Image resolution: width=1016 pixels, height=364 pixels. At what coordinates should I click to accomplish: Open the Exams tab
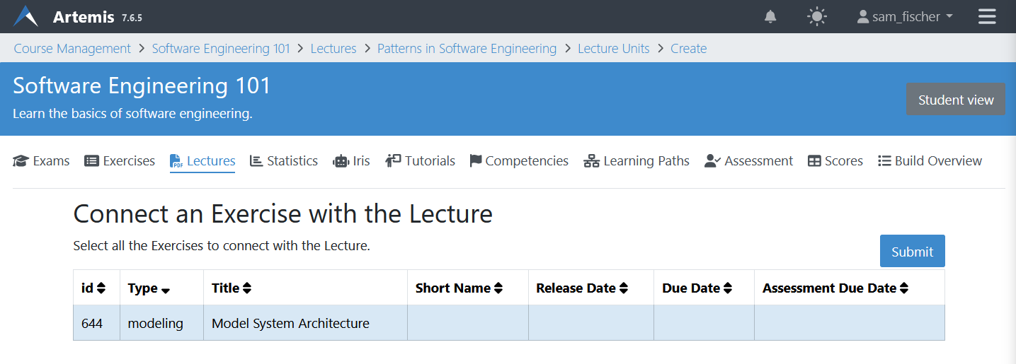pyautogui.click(x=42, y=161)
